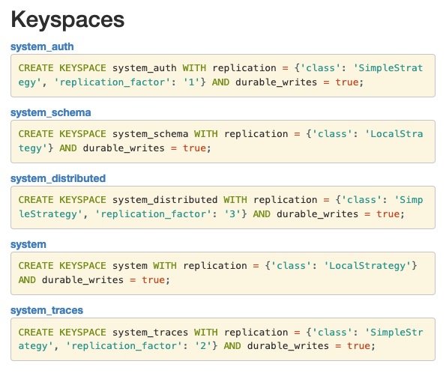Click 'SimpleStrat' text in system_auth block
The height and width of the screenshot is (373, 446).
pyautogui.click(x=388, y=68)
